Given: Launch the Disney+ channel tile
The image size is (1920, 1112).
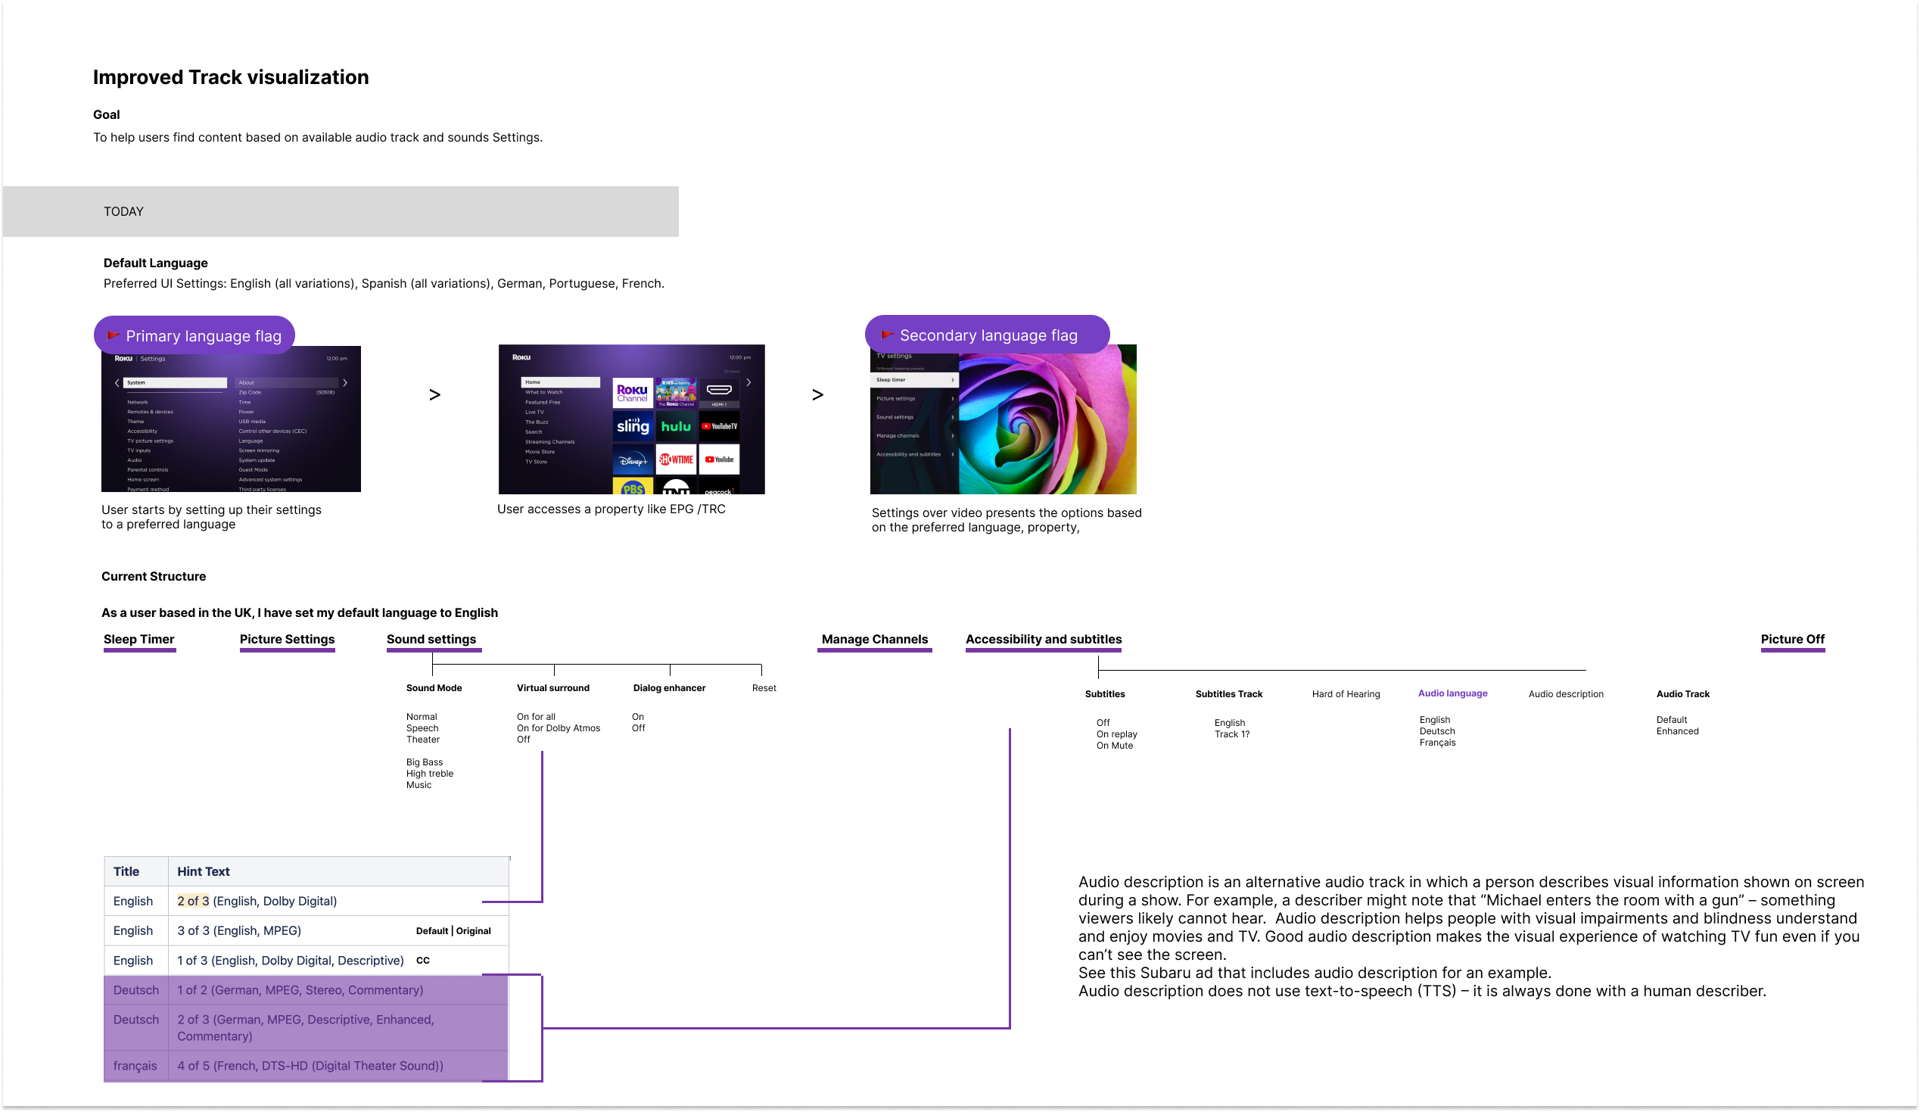Looking at the screenshot, I should [x=633, y=459].
